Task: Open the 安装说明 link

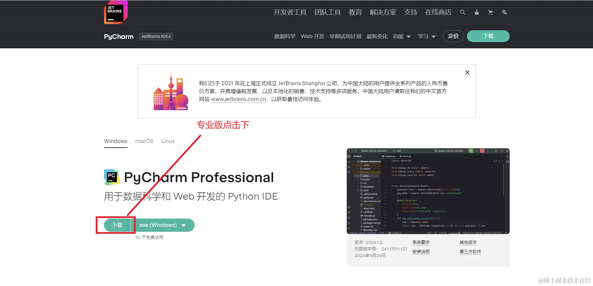Action: point(421,252)
